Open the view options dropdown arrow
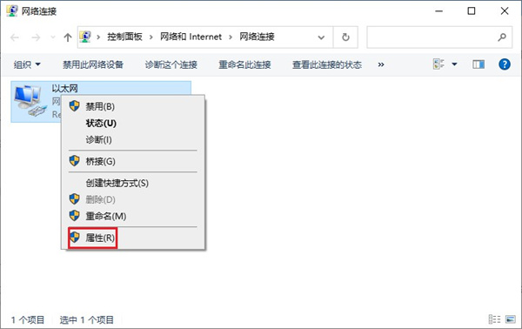 [454, 64]
